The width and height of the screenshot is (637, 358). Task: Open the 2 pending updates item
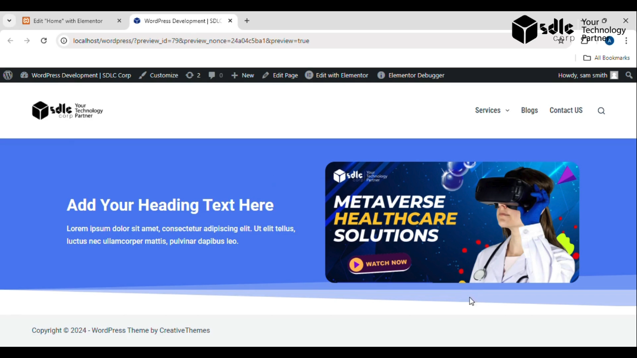pyautogui.click(x=193, y=75)
